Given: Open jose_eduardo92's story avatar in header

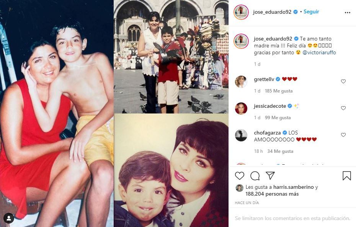Looking at the screenshot, I should pos(241,12).
